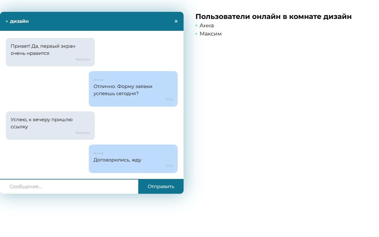Click sender name Анна above "Договорились, жду"

tap(98, 153)
